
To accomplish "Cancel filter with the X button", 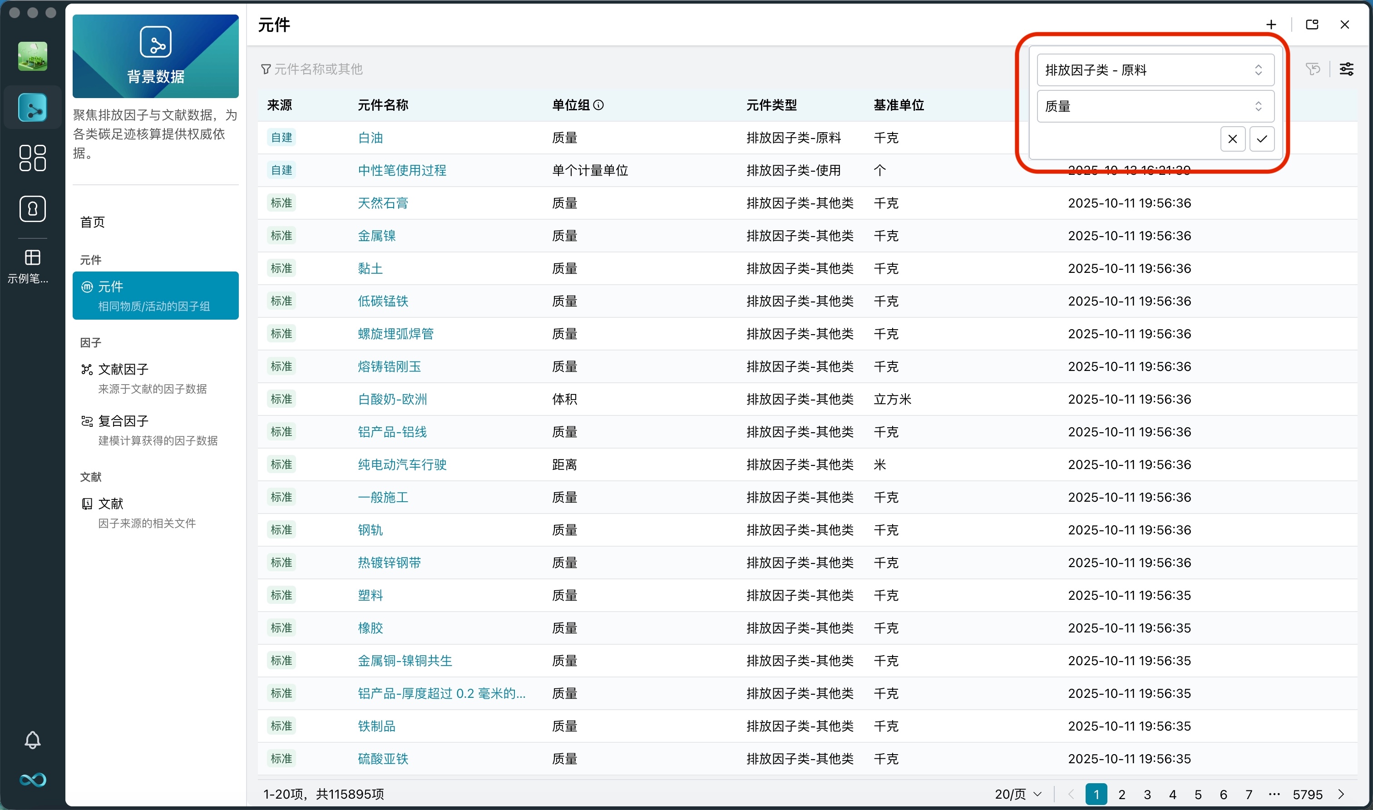I will tap(1232, 138).
